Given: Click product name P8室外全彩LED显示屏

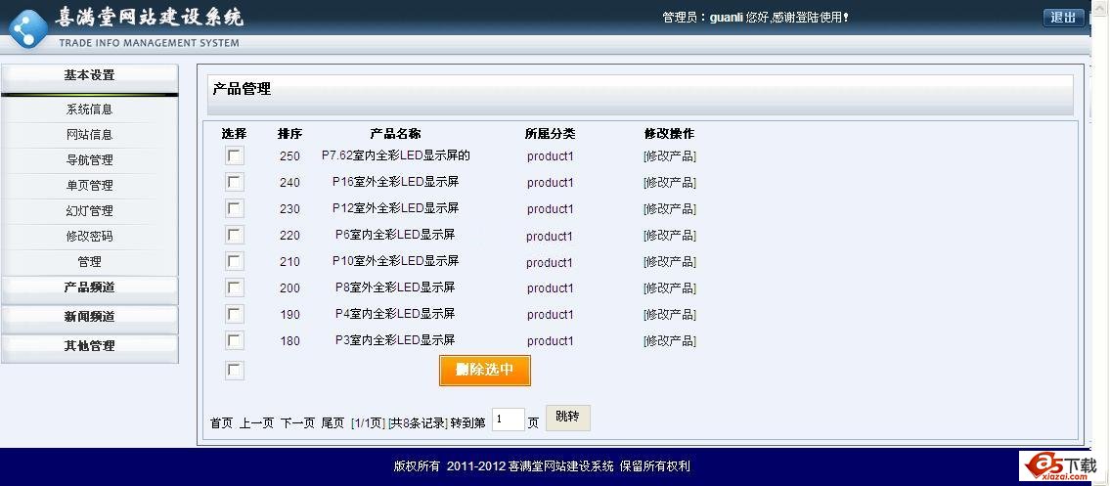Looking at the screenshot, I should [x=395, y=287].
